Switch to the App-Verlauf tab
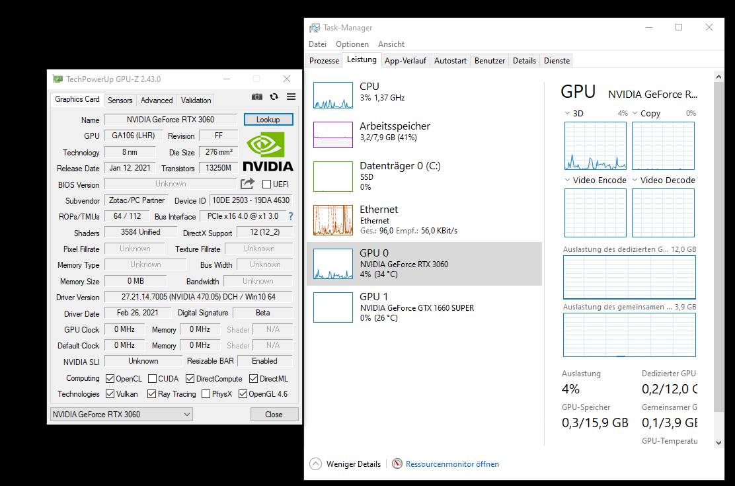The height and width of the screenshot is (486, 735). 405,61
